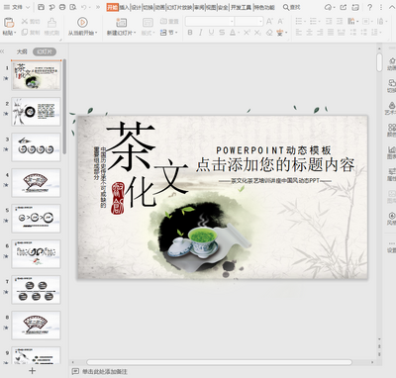This screenshot has width=396, height=378.
Task: Click the Increase Font Size icon
Action: point(269,22)
